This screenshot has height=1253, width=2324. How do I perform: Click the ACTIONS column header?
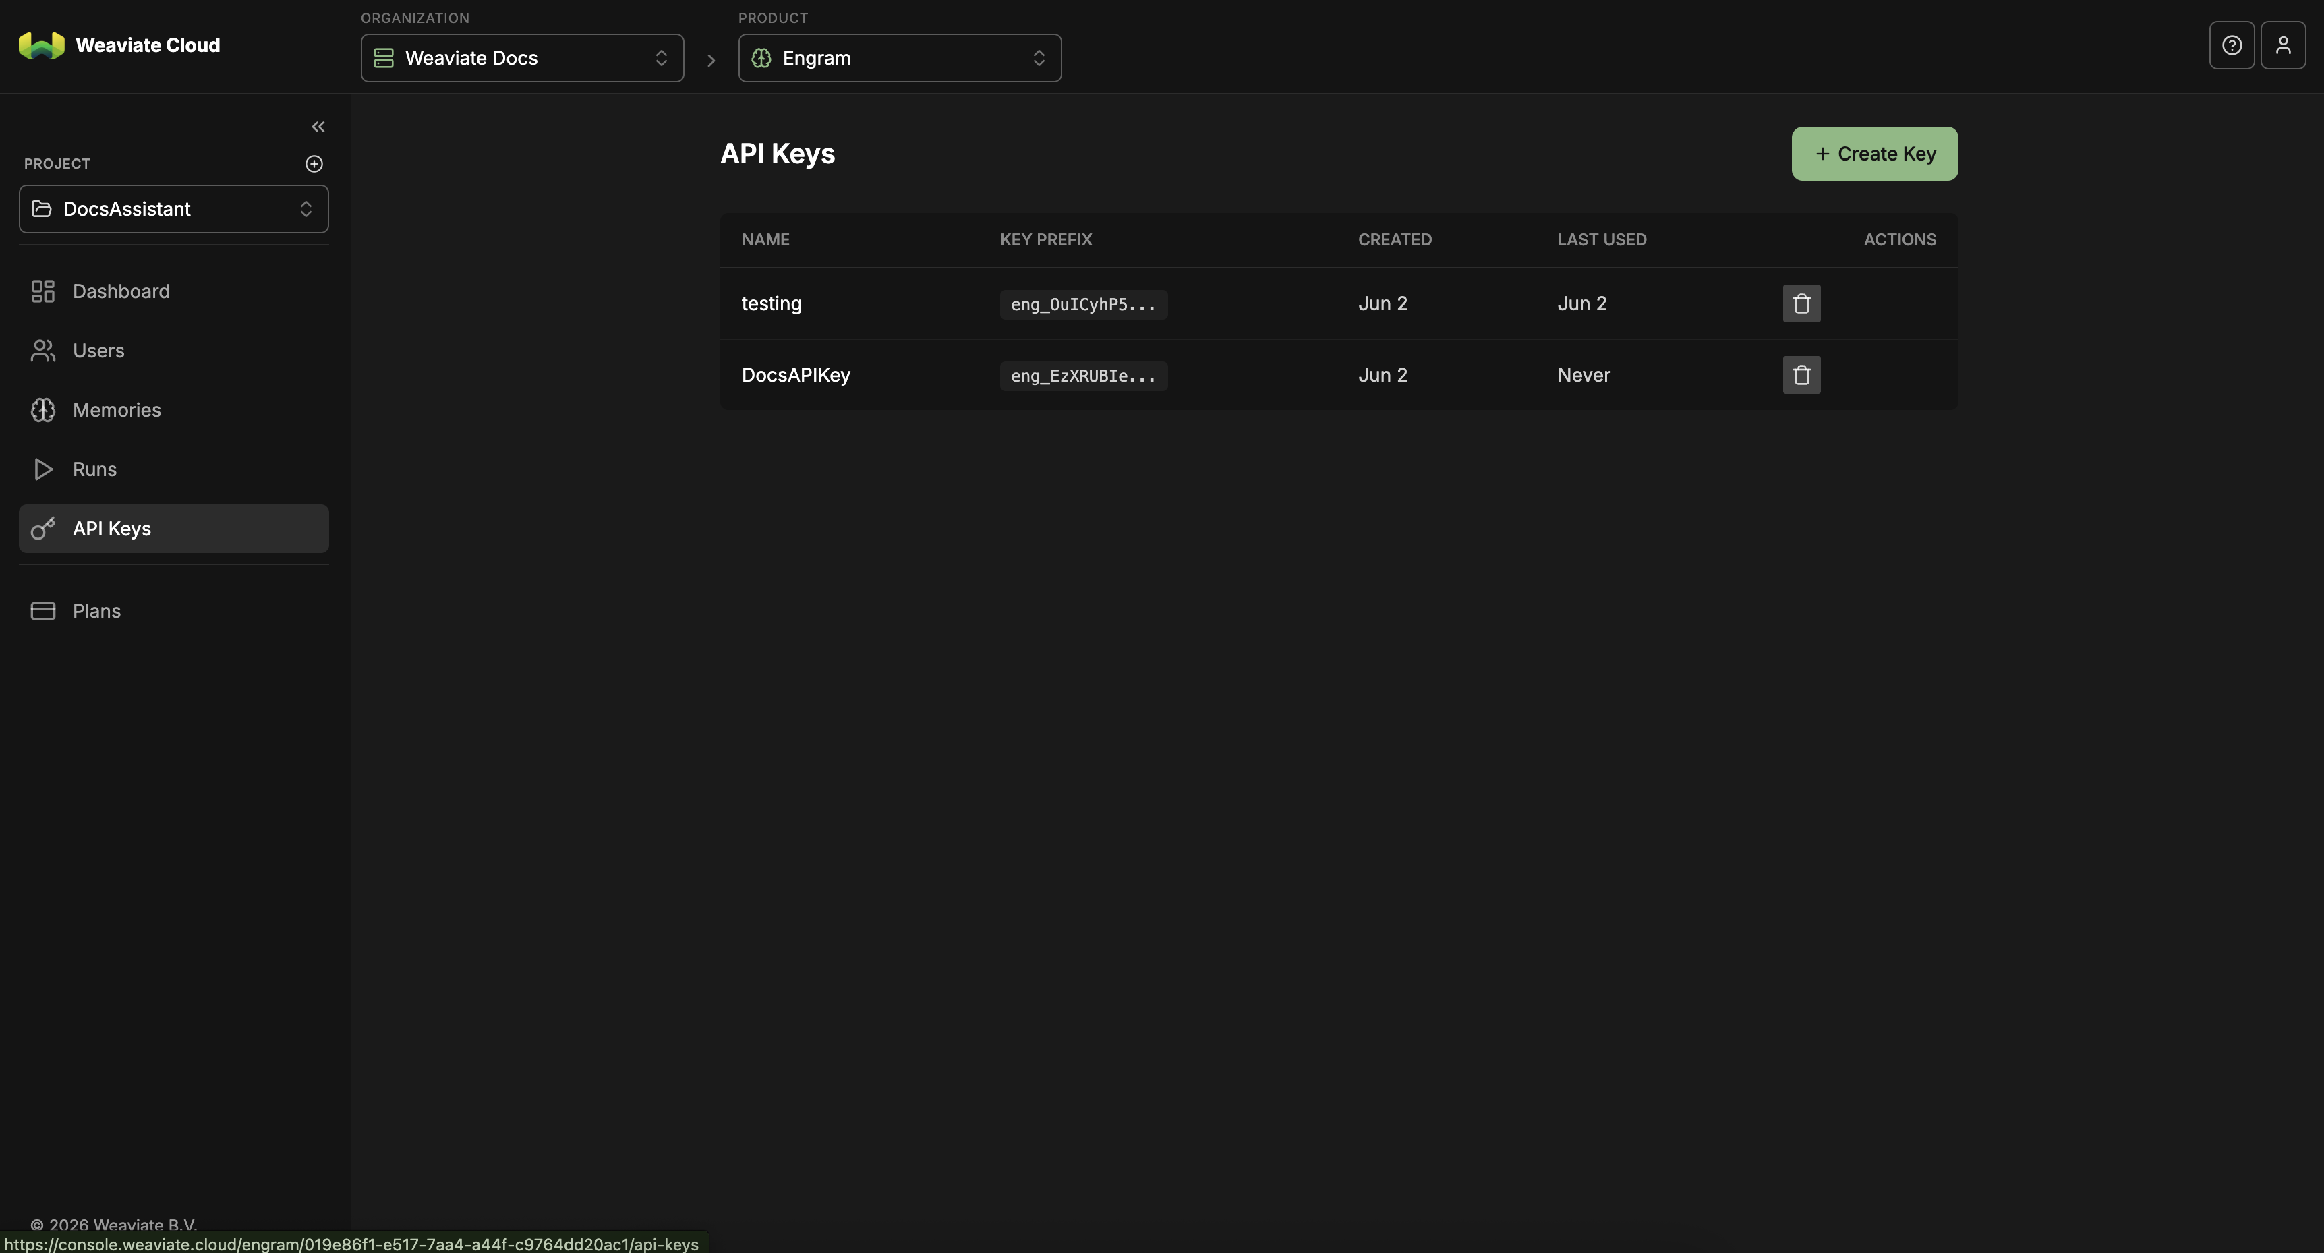pos(1900,240)
